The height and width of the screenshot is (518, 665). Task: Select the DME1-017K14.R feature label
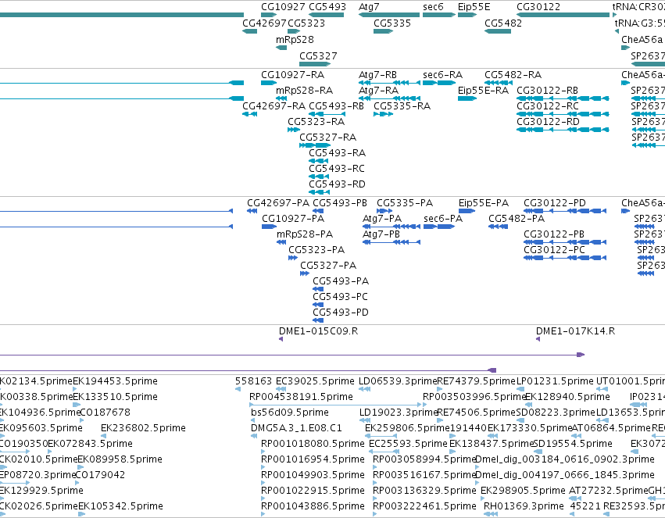[x=575, y=331]
